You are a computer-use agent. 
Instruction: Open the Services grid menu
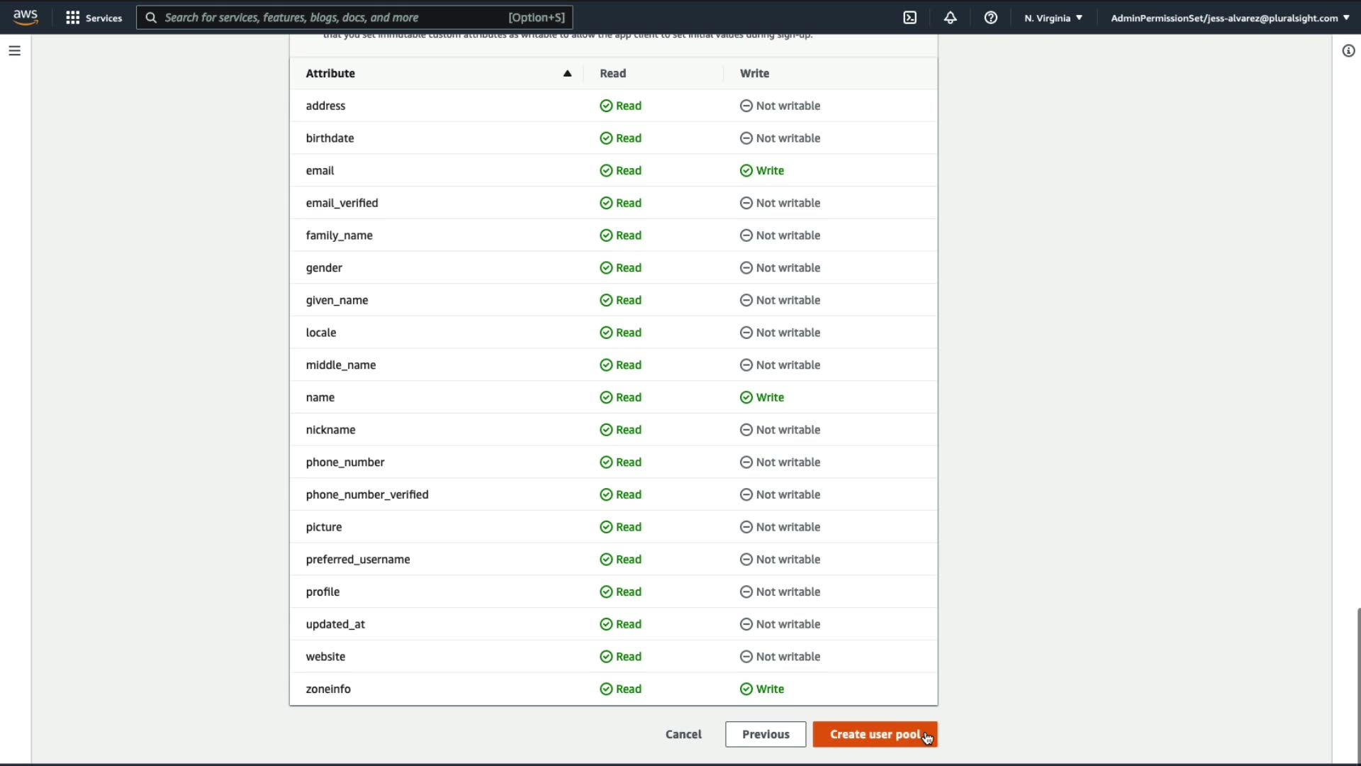click(94, 18)
